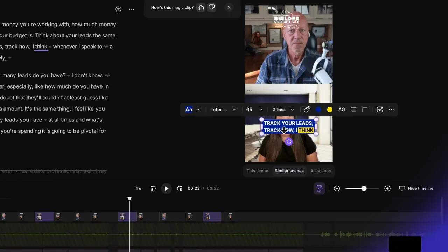Viewport: 448px width, 252px height.
Task: Click the caption position corner icon
Action: (365, 109)
